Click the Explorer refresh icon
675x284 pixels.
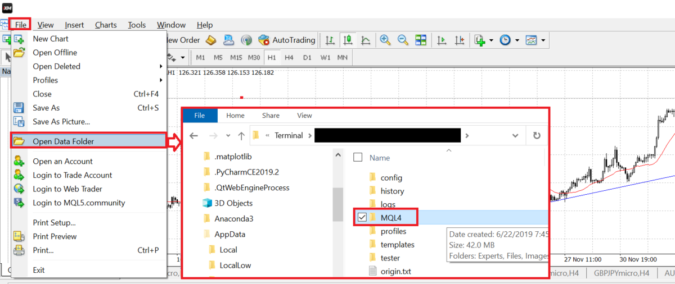coord(537,136)
